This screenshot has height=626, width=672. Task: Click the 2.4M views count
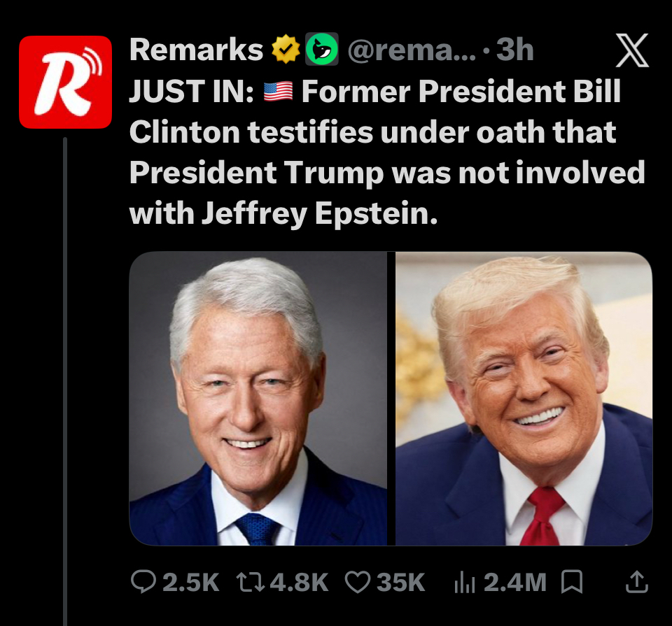point(515,582)
